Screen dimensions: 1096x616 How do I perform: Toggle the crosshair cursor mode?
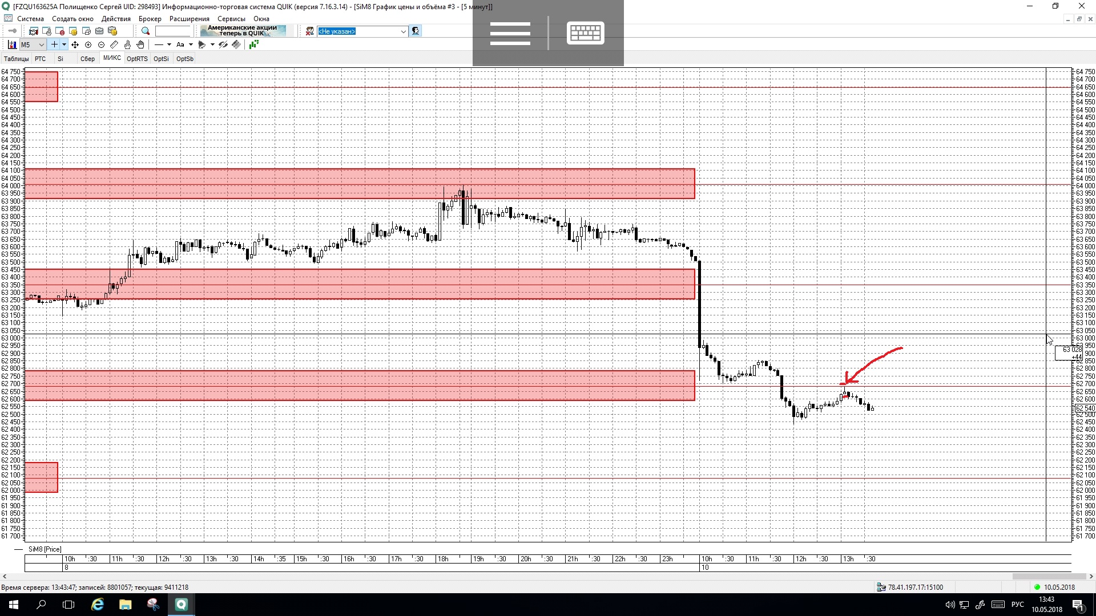tap(54, 44)
